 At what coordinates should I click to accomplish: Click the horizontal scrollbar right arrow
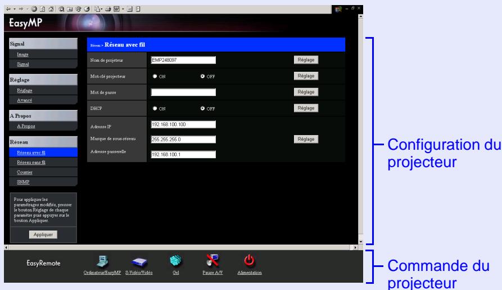(355, 247)
